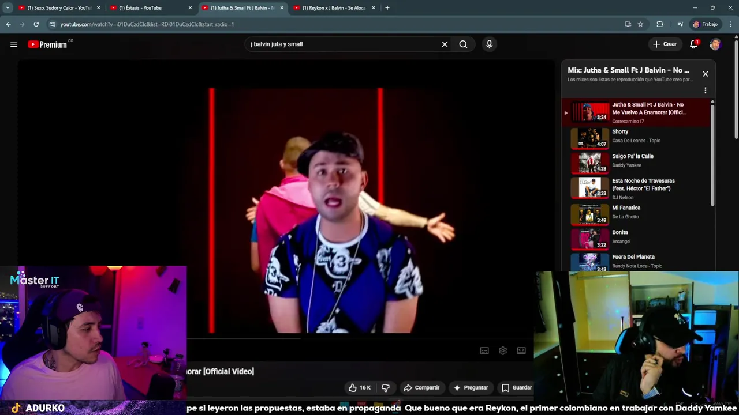This screenshot has height=415, width=739.
Task: Click the browser address bar URL
Action: tap(147, 24)
